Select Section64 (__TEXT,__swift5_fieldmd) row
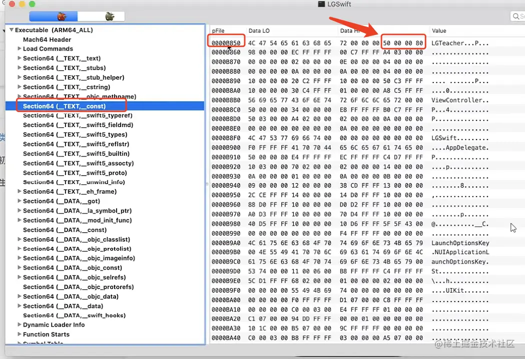The height and width of the screenshot is (359, 525). [105, 125]
